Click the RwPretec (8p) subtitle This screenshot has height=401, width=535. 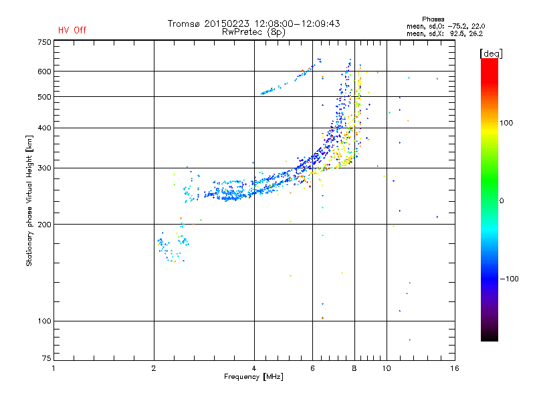[253, 32]
